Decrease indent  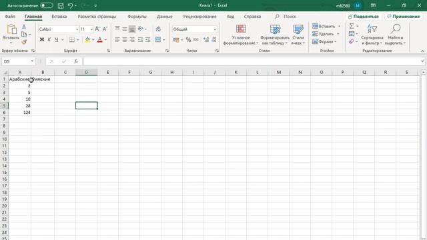point(140,40)
